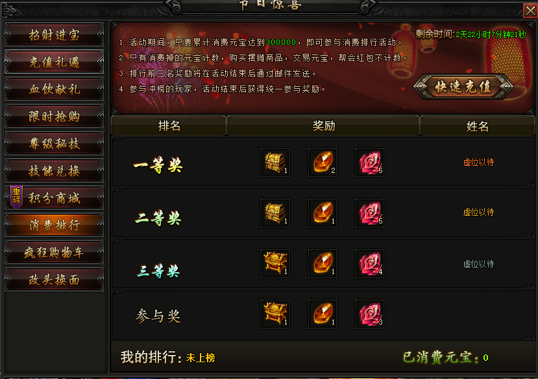The width and height of the screenshot is (538, 379).
Task: Click the 快速充值 button
Action: click(x=463, y=87)
